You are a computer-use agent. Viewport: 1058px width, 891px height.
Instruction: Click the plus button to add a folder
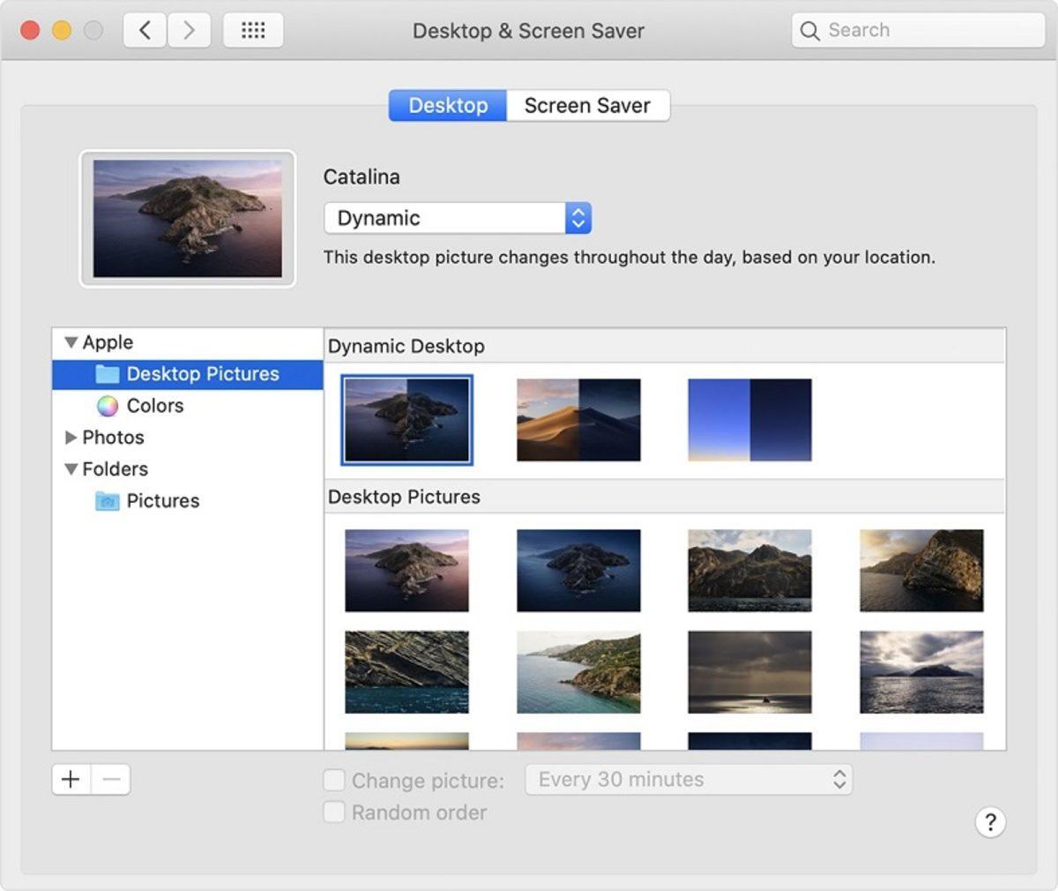point(70,779)
